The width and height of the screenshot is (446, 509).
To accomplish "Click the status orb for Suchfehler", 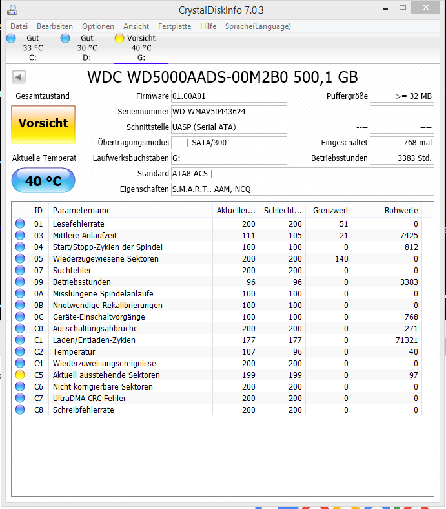I will click(20, 270).
